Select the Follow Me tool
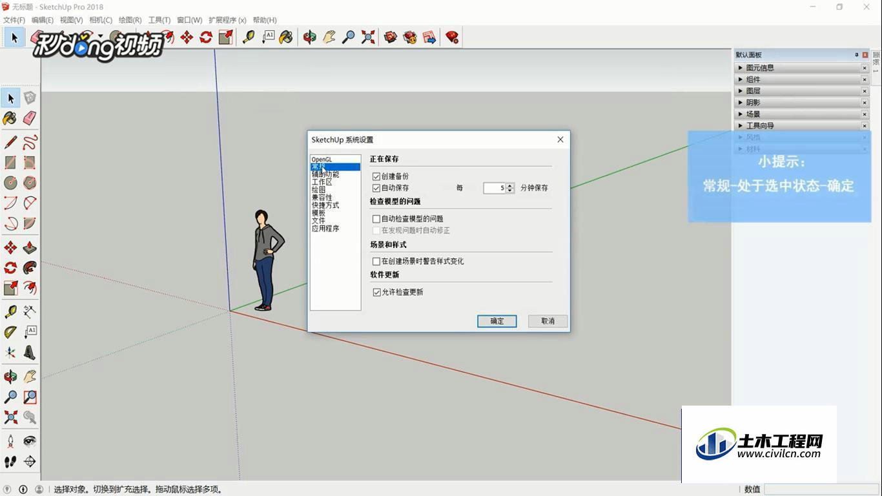The height and width of the screenshot is (496, 882). pyautogui.click(x=30, y=267)
